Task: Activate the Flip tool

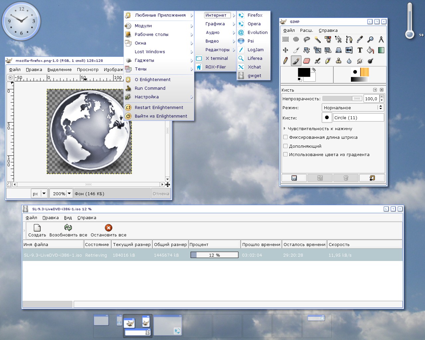Action: tap(349, 50)
